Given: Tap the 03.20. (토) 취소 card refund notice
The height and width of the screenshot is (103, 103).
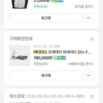Looking at the screenshot, I should pos(56,96).
